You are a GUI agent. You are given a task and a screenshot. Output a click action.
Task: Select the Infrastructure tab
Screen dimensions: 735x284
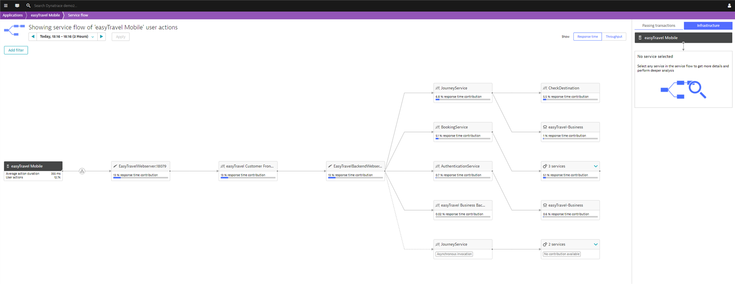coord(708,26)
